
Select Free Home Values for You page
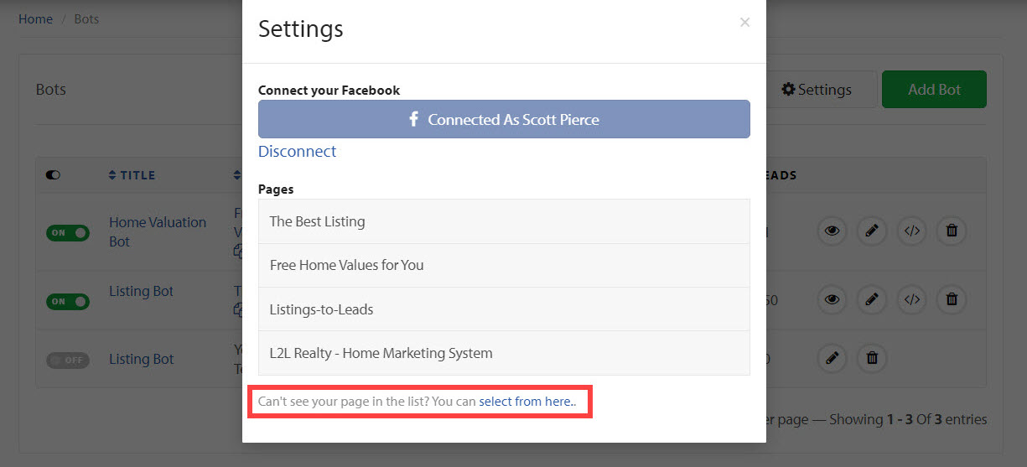coord(504,265)
